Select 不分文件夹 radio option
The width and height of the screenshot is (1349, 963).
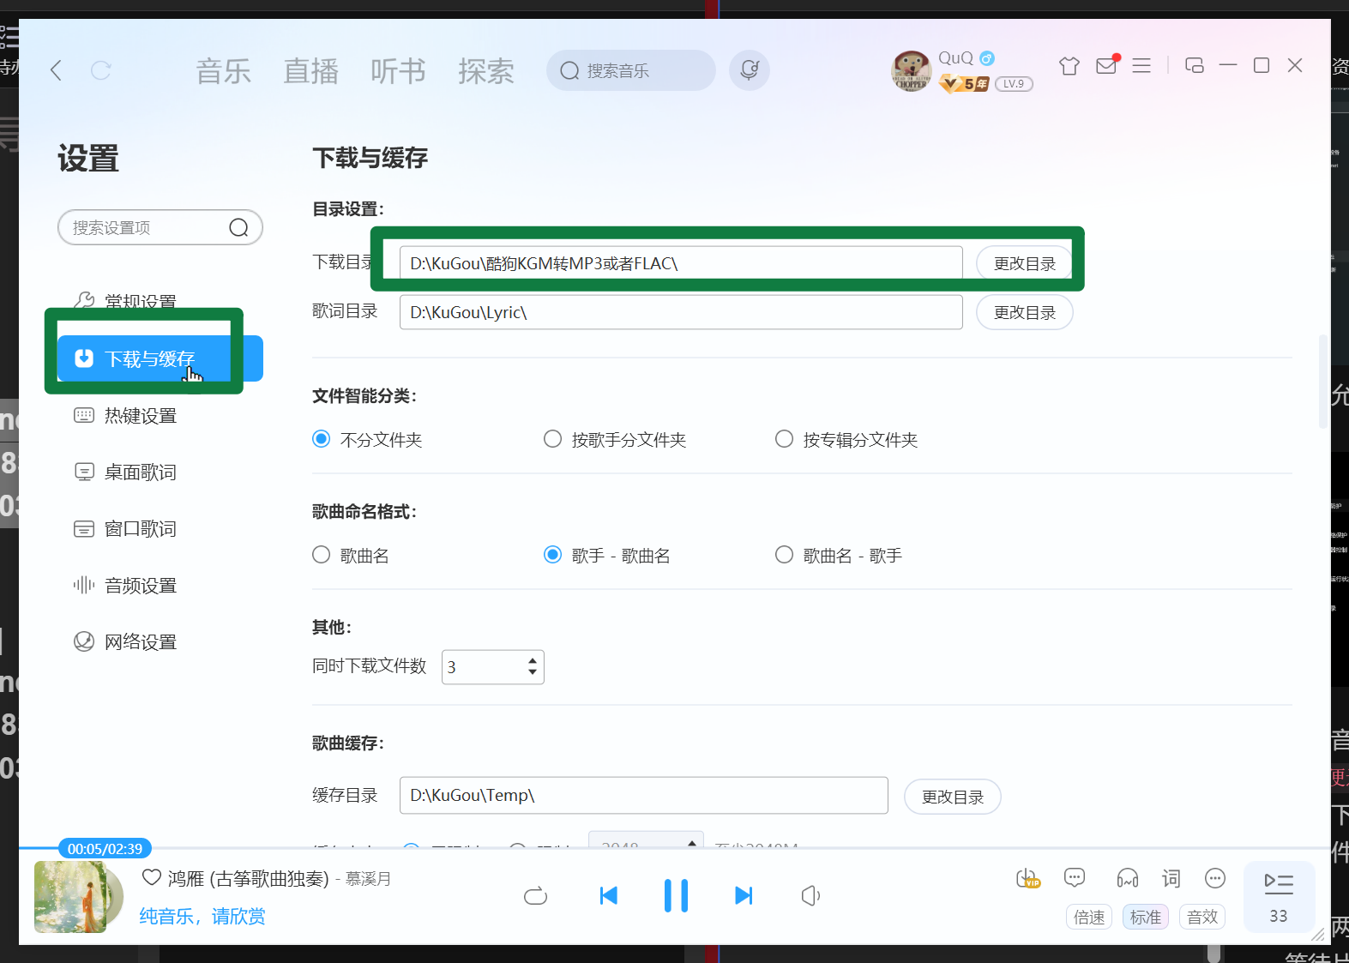coord(322,439)
